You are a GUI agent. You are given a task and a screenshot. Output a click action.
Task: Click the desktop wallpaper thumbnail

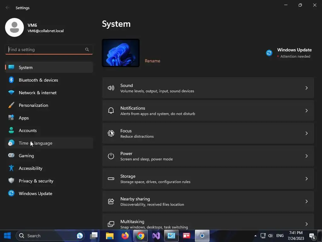(121, 53)
